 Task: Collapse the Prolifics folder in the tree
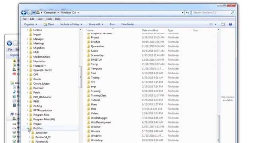27,128
